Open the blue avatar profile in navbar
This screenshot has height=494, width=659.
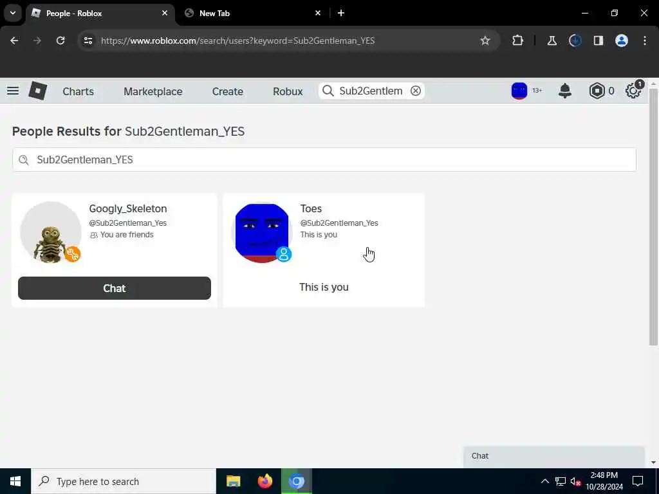pos(519,91)
